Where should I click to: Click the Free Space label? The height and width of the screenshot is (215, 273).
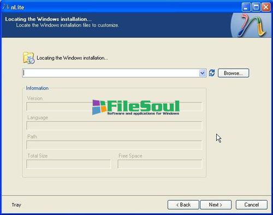click(x=130, y=156)
